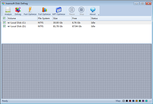Uncheck Local Disk (C:) checkbox

tap(4, 22)
